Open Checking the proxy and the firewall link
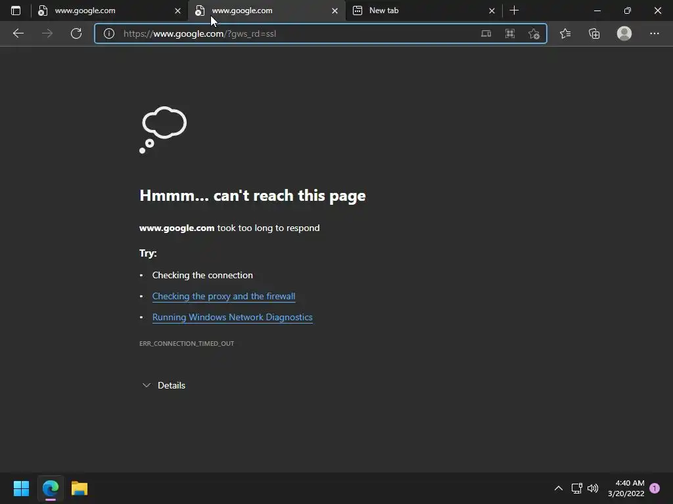The height and width of the screenshot is (504, 673). [223, 296]
